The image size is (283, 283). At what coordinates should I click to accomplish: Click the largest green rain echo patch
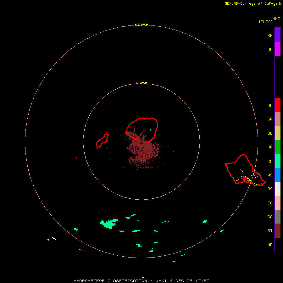coord(109,224)
